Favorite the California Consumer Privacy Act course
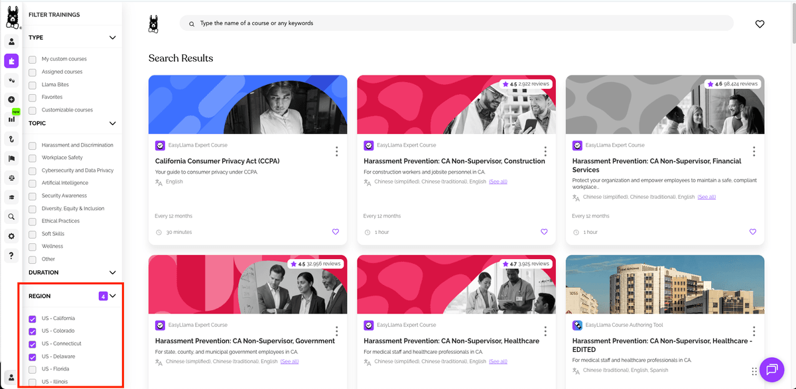This screenshot has width=796, height=389. click(x=336, y=232)
